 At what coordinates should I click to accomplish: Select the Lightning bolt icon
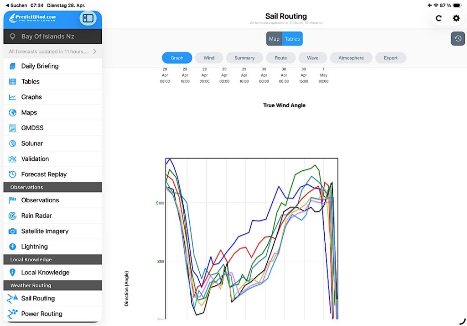13,247
